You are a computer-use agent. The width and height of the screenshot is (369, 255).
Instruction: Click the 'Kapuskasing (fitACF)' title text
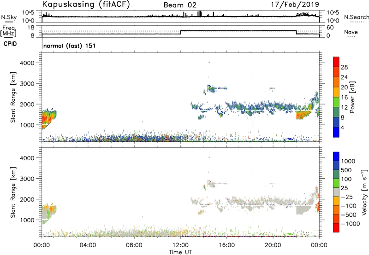86,4
